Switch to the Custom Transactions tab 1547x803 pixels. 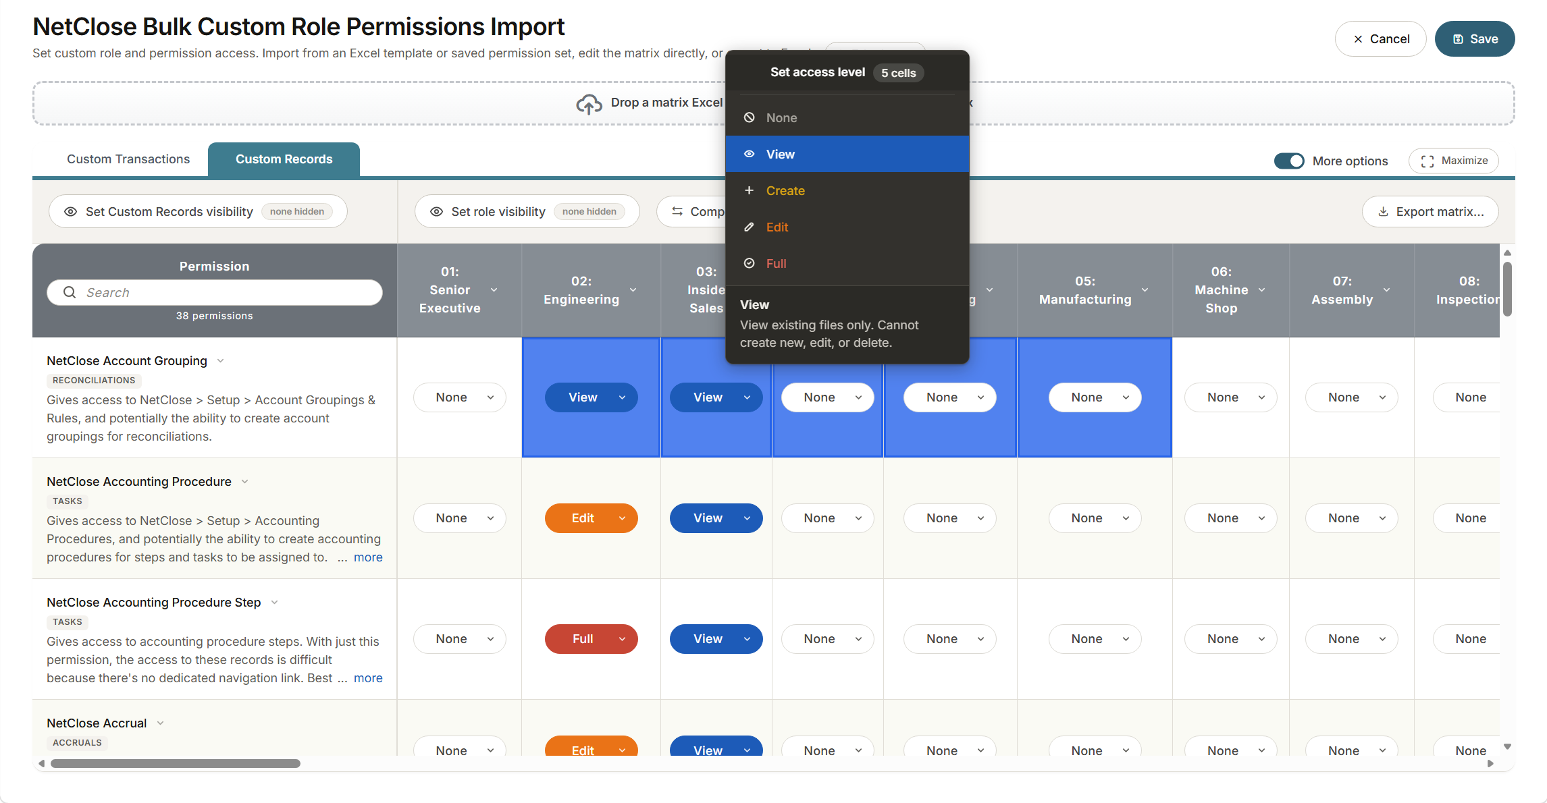click(x=128, y=159)
